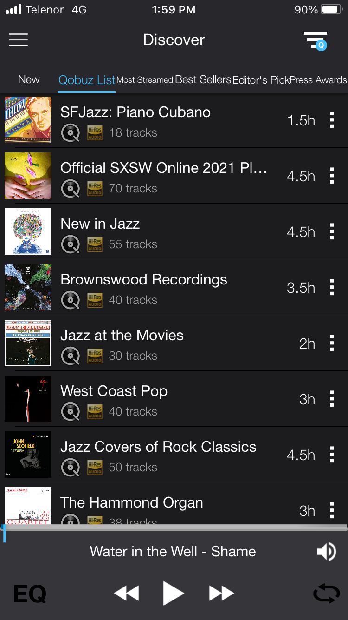
Task: Show options for Jazz at the Movies
Action: [331, 343]
